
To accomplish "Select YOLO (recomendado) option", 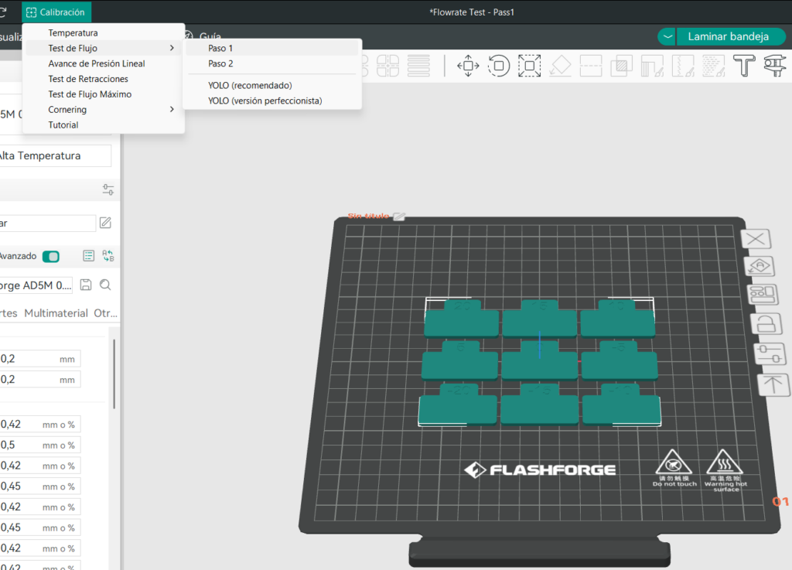I will point(250,85).
